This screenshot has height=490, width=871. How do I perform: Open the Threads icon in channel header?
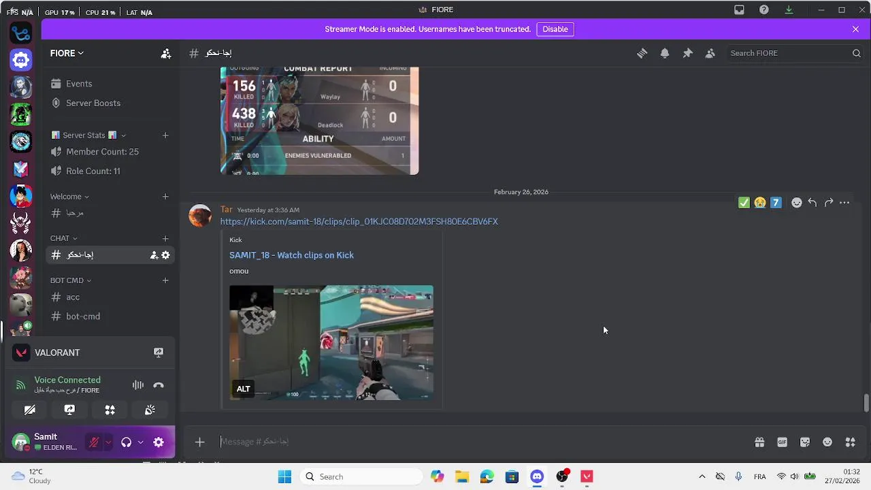pyautogui.click(x=642, y=53)
